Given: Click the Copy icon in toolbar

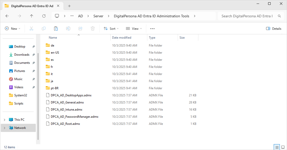Looking at the screenshot, I should pos(44,29).
